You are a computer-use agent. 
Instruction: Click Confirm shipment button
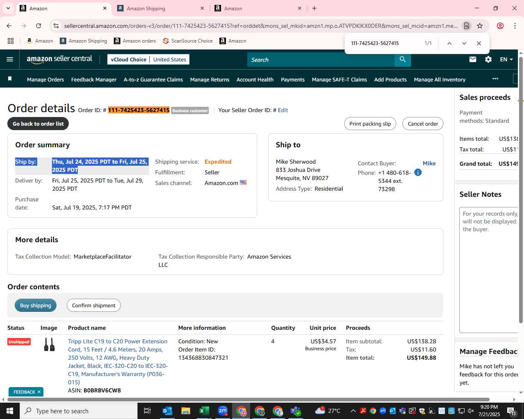(x=94, y=305)
